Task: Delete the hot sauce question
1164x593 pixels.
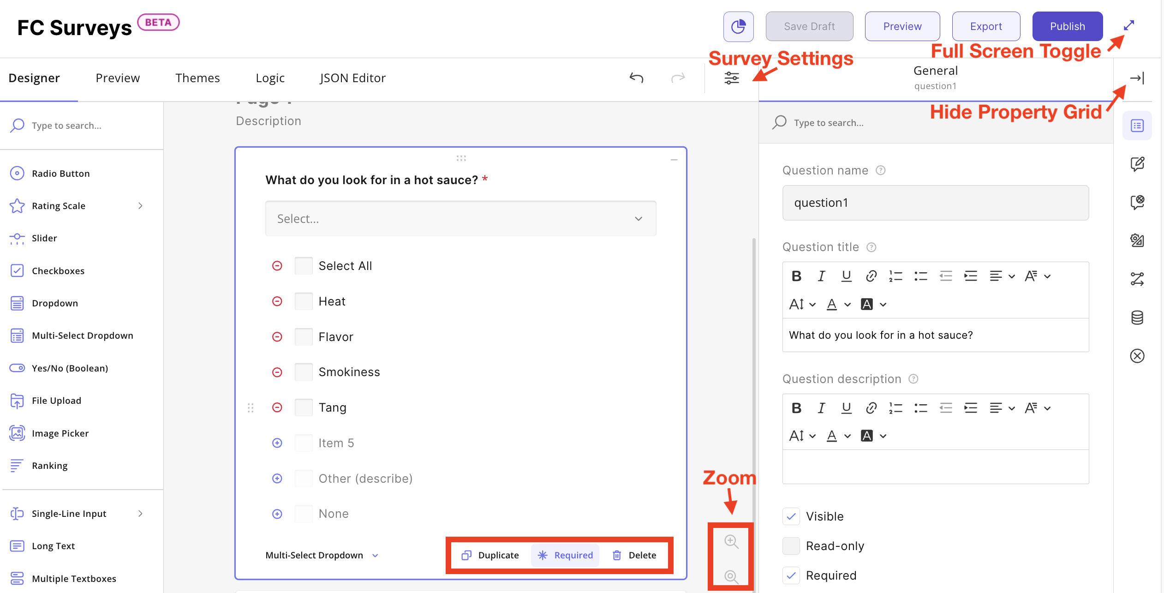Action: (634, 555)
